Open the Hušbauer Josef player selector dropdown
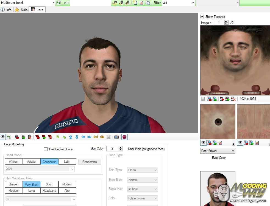 [x=53, y=3]
